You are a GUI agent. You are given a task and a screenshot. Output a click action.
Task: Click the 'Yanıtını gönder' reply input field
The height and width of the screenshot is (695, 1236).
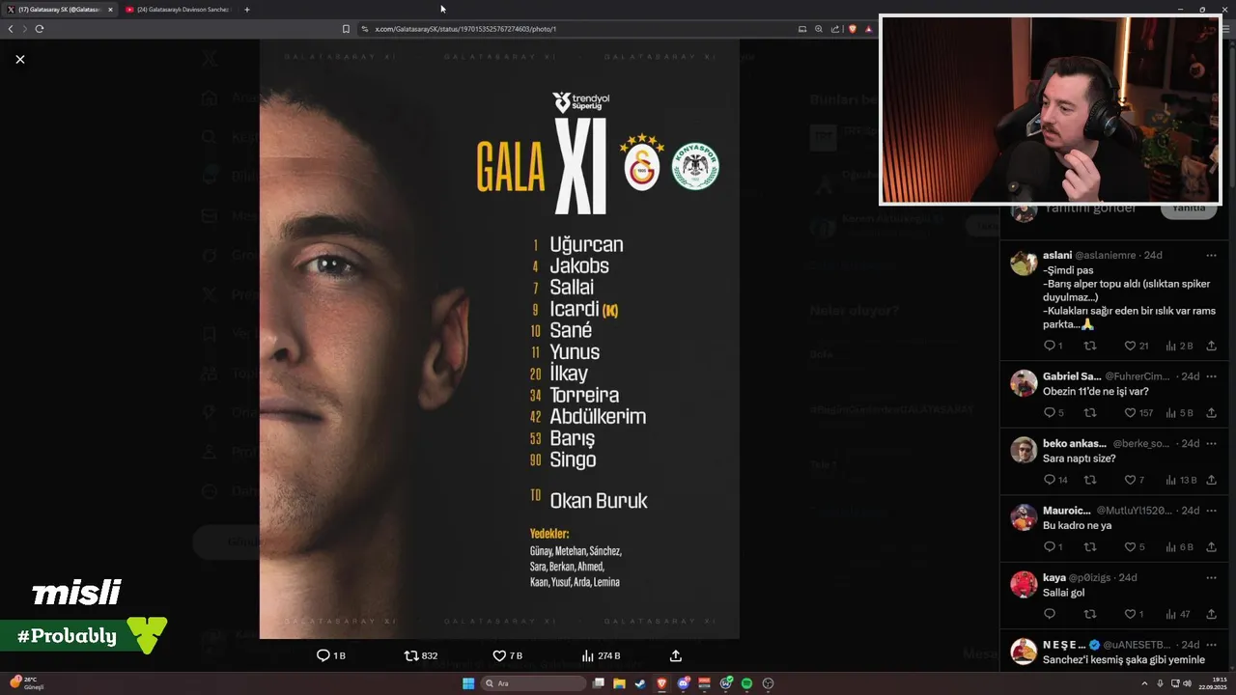point(1091,208)
